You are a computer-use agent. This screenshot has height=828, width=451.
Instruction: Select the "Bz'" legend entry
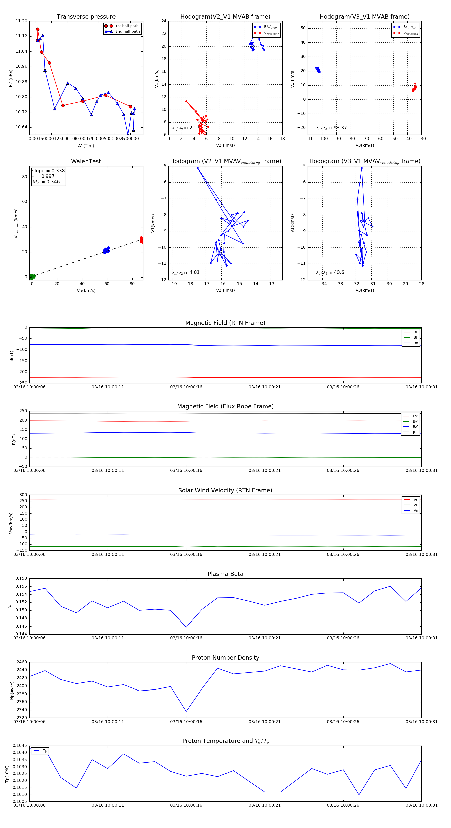coord(411,427)
